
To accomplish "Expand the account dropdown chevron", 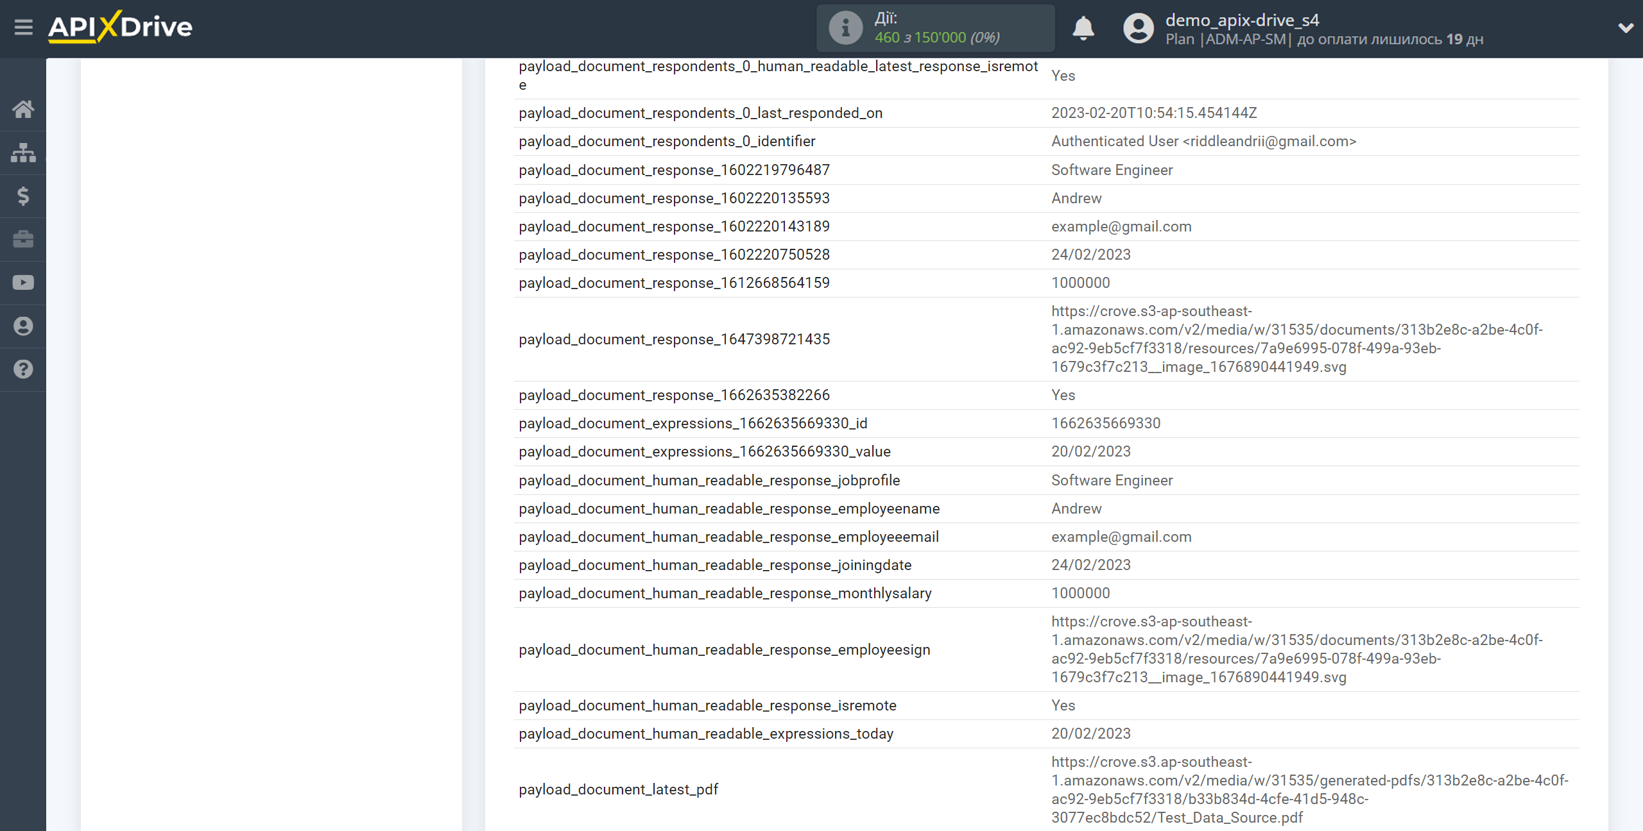I will 1625,28.
